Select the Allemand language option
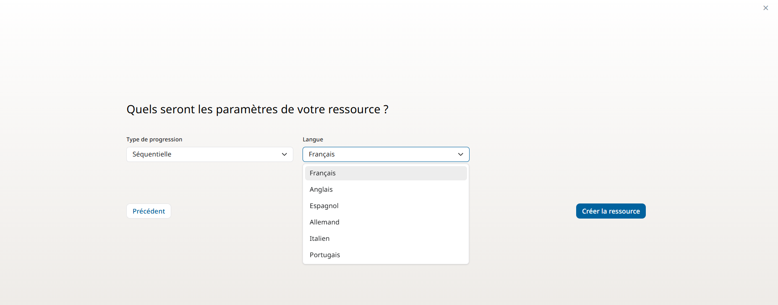The height and width of the screenshot is (305, 778). 324,222
